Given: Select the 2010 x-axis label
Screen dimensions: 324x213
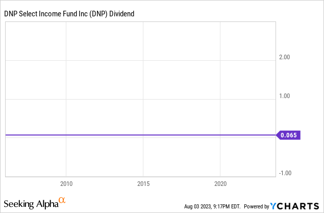Looking at the screenshot, I should (66, 183).
